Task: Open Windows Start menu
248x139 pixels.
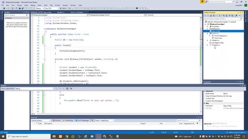Action: (x=3, y=136)
